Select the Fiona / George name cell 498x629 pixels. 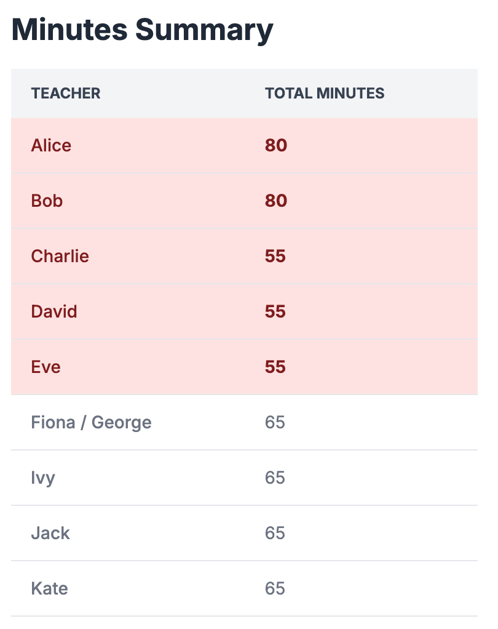point(92,422)
